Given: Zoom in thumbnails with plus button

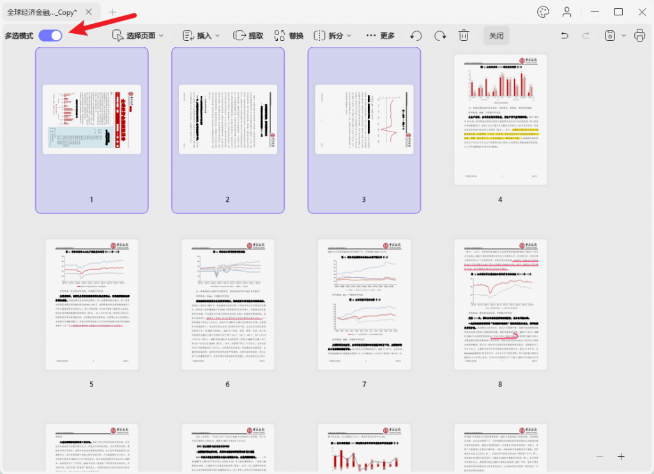Looking at the screenshot, I should 621,457.
